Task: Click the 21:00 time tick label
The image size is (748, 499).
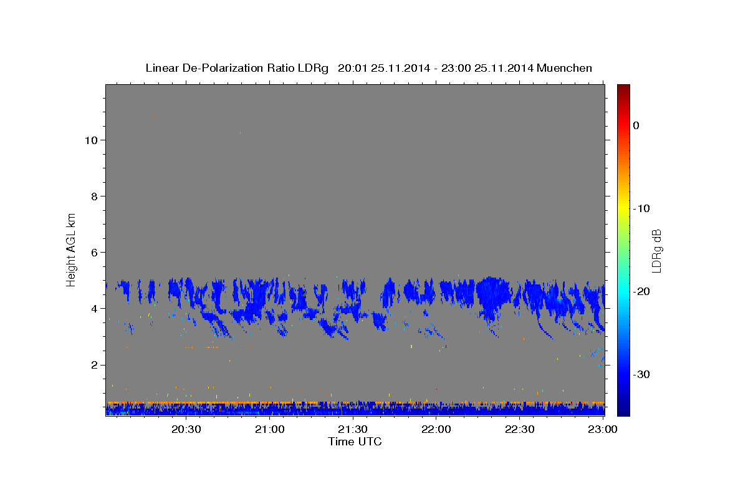Action: click(x=270, y=429)
